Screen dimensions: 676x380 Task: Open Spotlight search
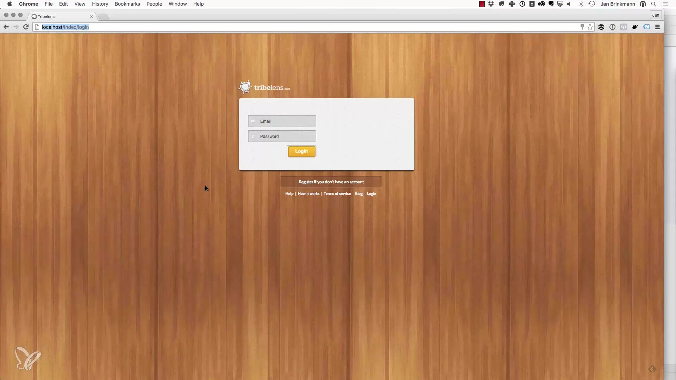click(654, 4)
